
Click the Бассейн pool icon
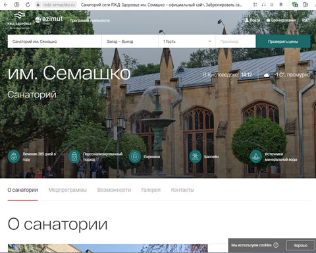pos(196,157)
